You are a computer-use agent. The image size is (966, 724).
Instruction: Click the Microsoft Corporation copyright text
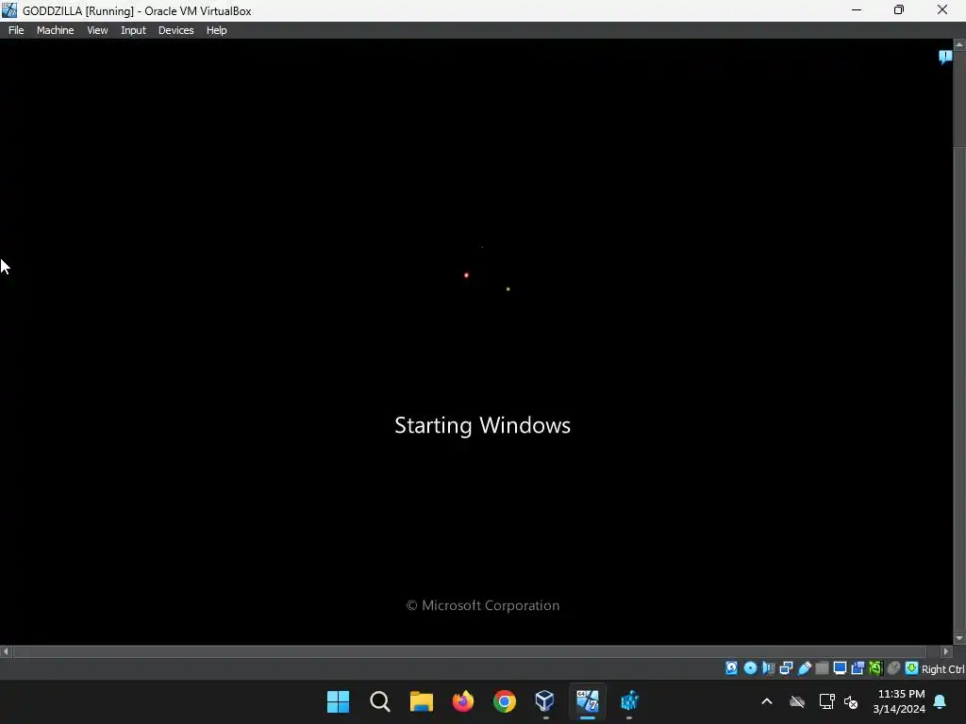click(482, 605)
